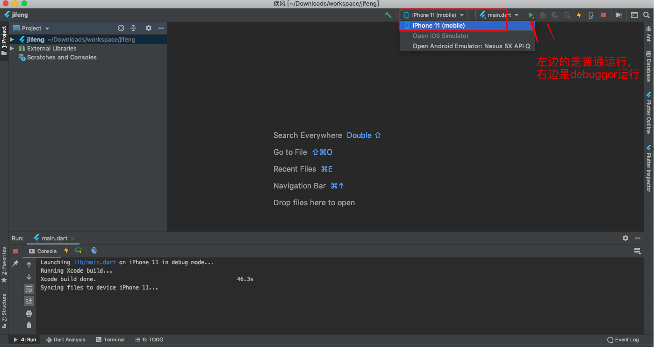
Task: Click the green hammer Build Project icon
Action: (388, 15)
